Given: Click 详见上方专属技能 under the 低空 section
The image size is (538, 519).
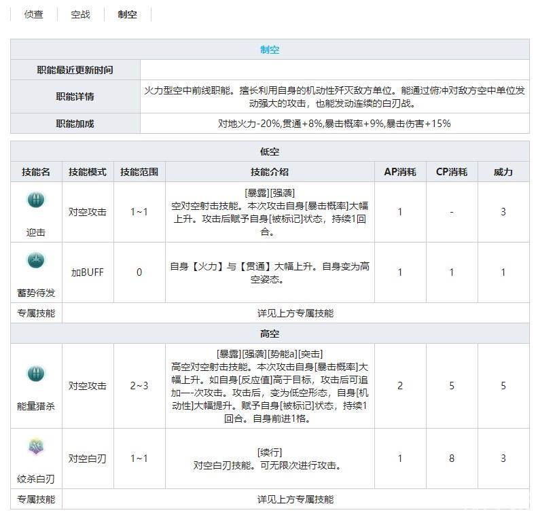Looking at the screenshot, I should 295,313.
